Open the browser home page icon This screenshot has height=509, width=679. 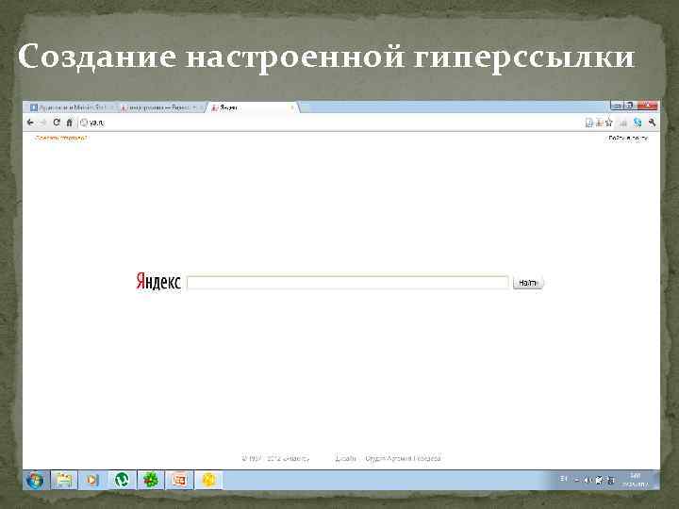[x=69, y=123]
